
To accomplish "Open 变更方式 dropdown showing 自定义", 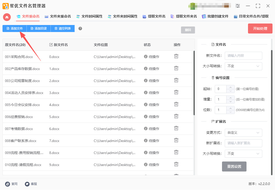I will click(243, 133).
